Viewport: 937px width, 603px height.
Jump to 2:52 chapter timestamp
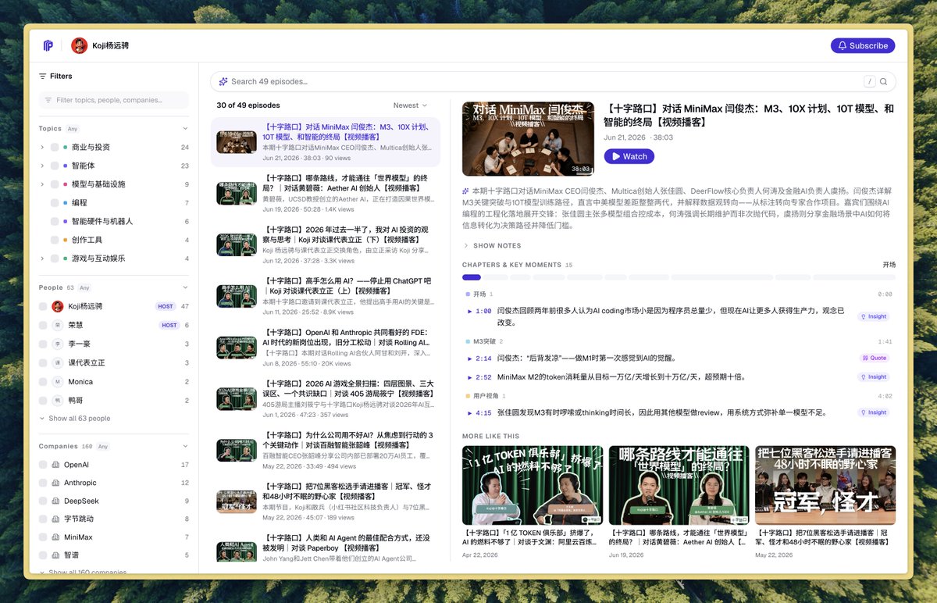click(x=479, y=376)
